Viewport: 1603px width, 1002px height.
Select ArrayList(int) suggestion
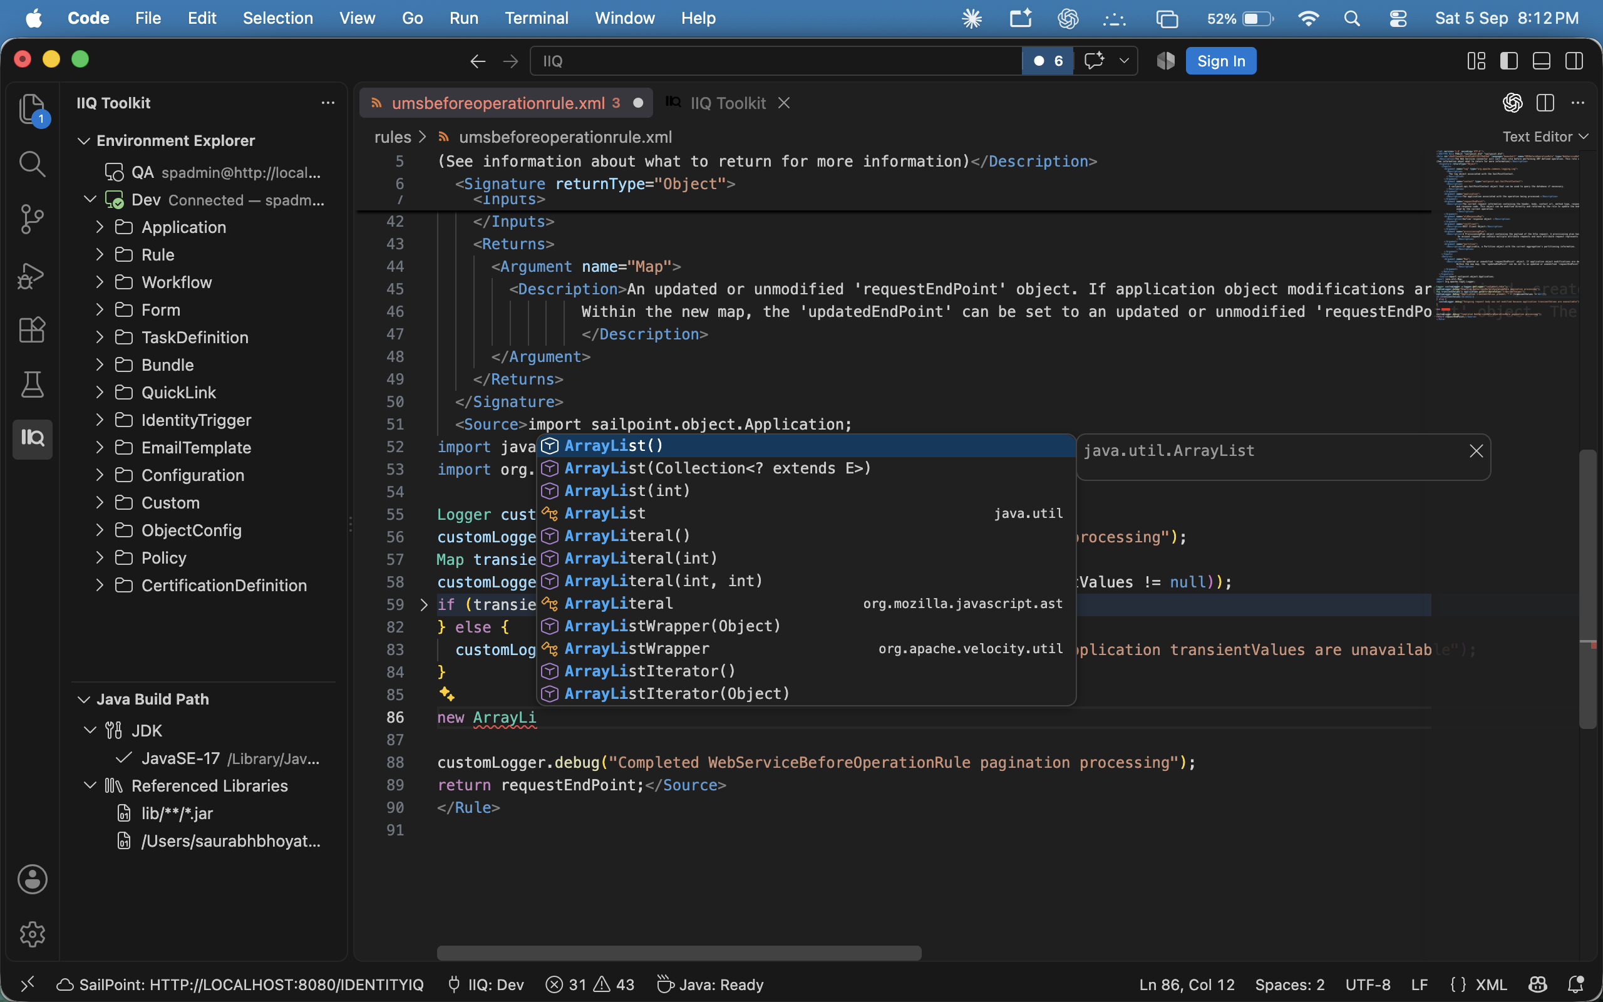coord(805,490)
